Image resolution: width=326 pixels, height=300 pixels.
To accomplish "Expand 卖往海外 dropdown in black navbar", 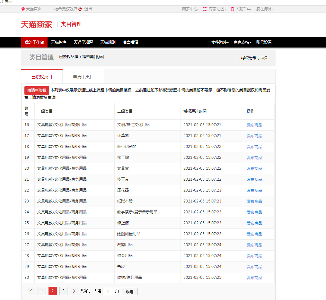I will (x=220, y=42).
